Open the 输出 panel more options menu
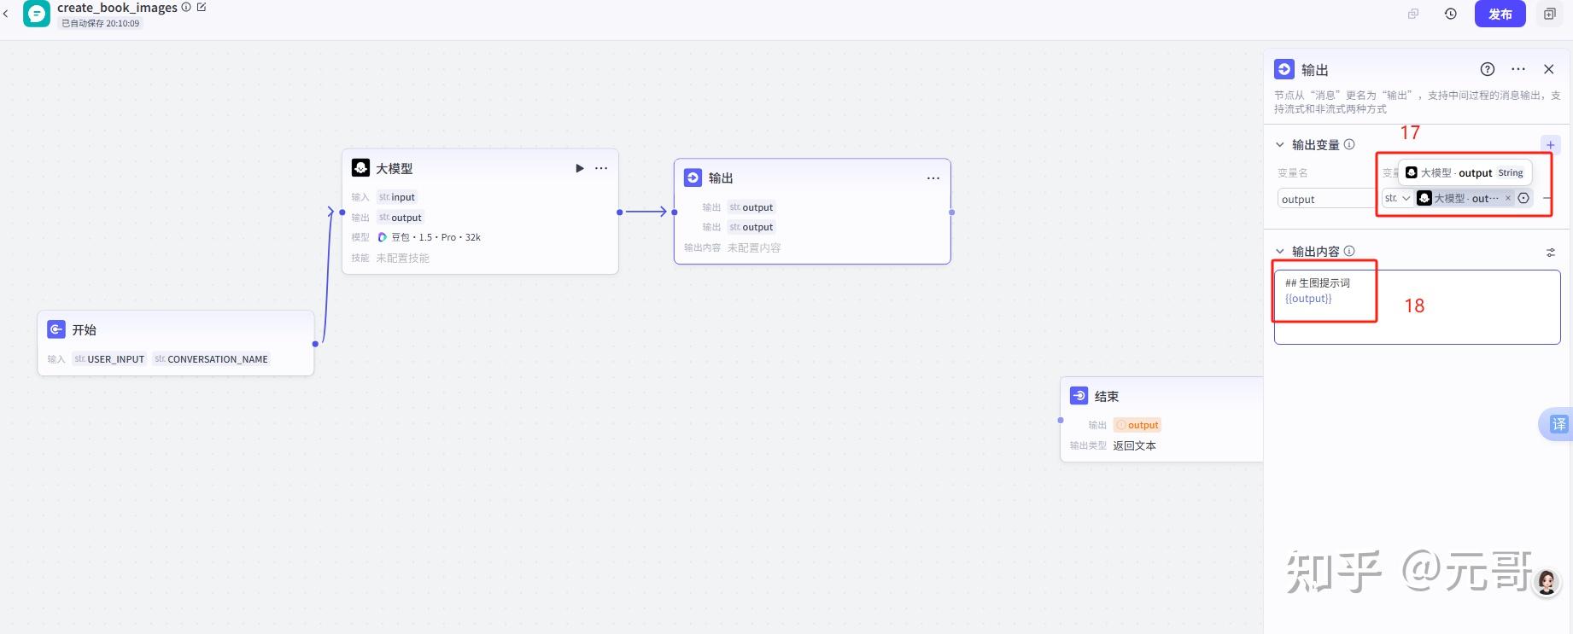The height and width of the screenshot is (634, 1573). (1517, 69)
